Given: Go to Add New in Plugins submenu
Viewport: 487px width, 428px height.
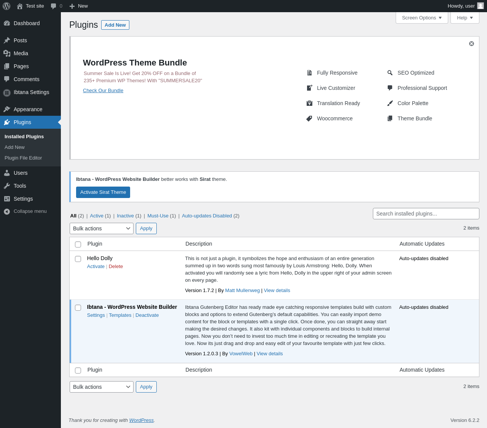Looking at the screenshot, I should (14, 147).
